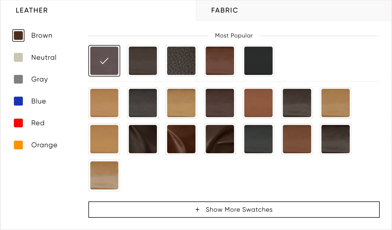Select the Brown color filter swatch
392x230 pixels.
click(18, 35)
